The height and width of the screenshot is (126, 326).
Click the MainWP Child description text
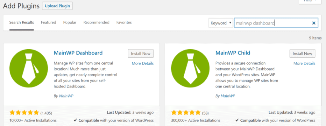247,75
